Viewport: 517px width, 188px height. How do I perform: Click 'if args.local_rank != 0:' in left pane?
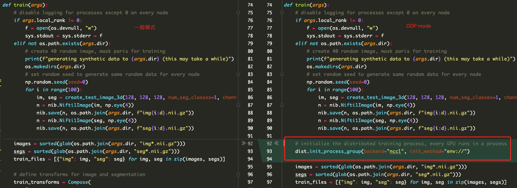coord(48,20)
